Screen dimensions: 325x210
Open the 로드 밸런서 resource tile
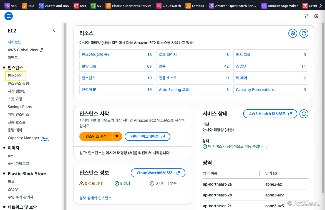[x=194, y=55]
